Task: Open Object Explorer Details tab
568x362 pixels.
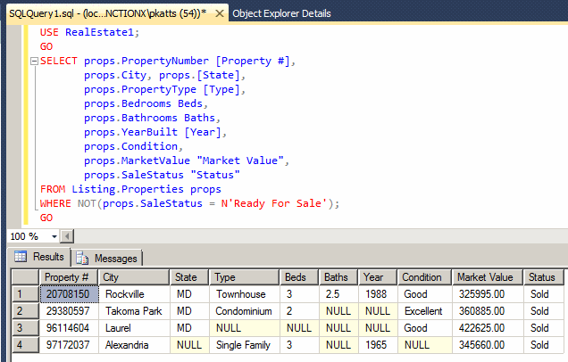Action: point(281,13)
